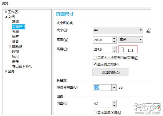Collapse the 文档 tree node
The width and height of the screenshot is (163, 116).
(6, 17)
